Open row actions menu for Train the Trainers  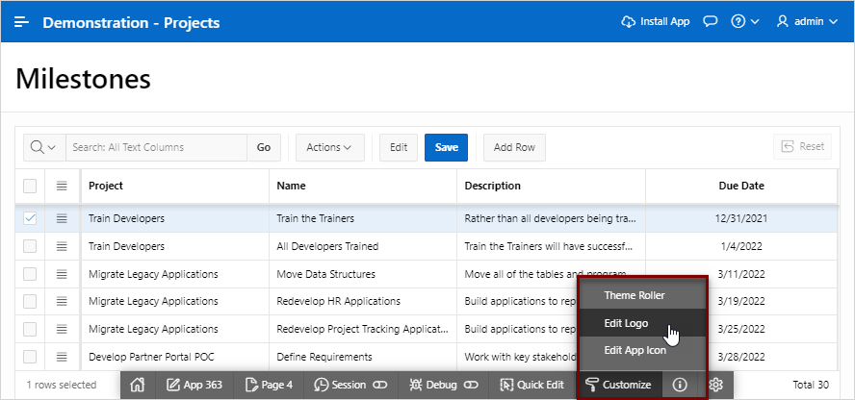click(x=62, y=219)
